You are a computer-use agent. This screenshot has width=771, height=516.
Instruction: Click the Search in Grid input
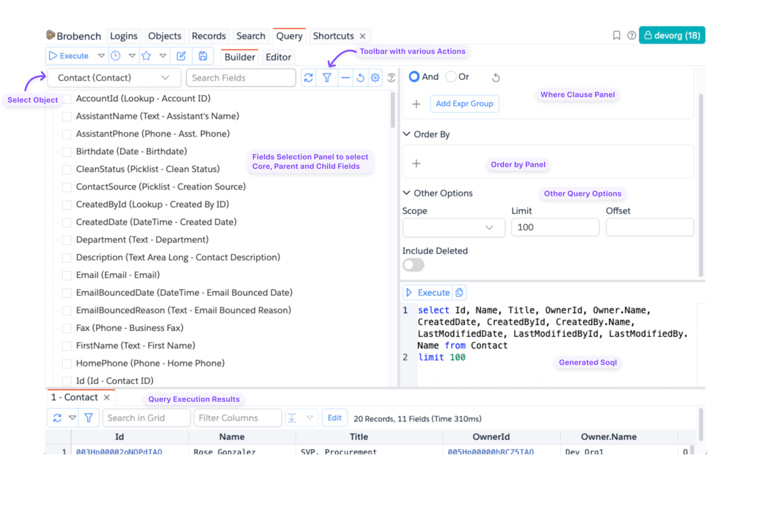pos(147,418)
